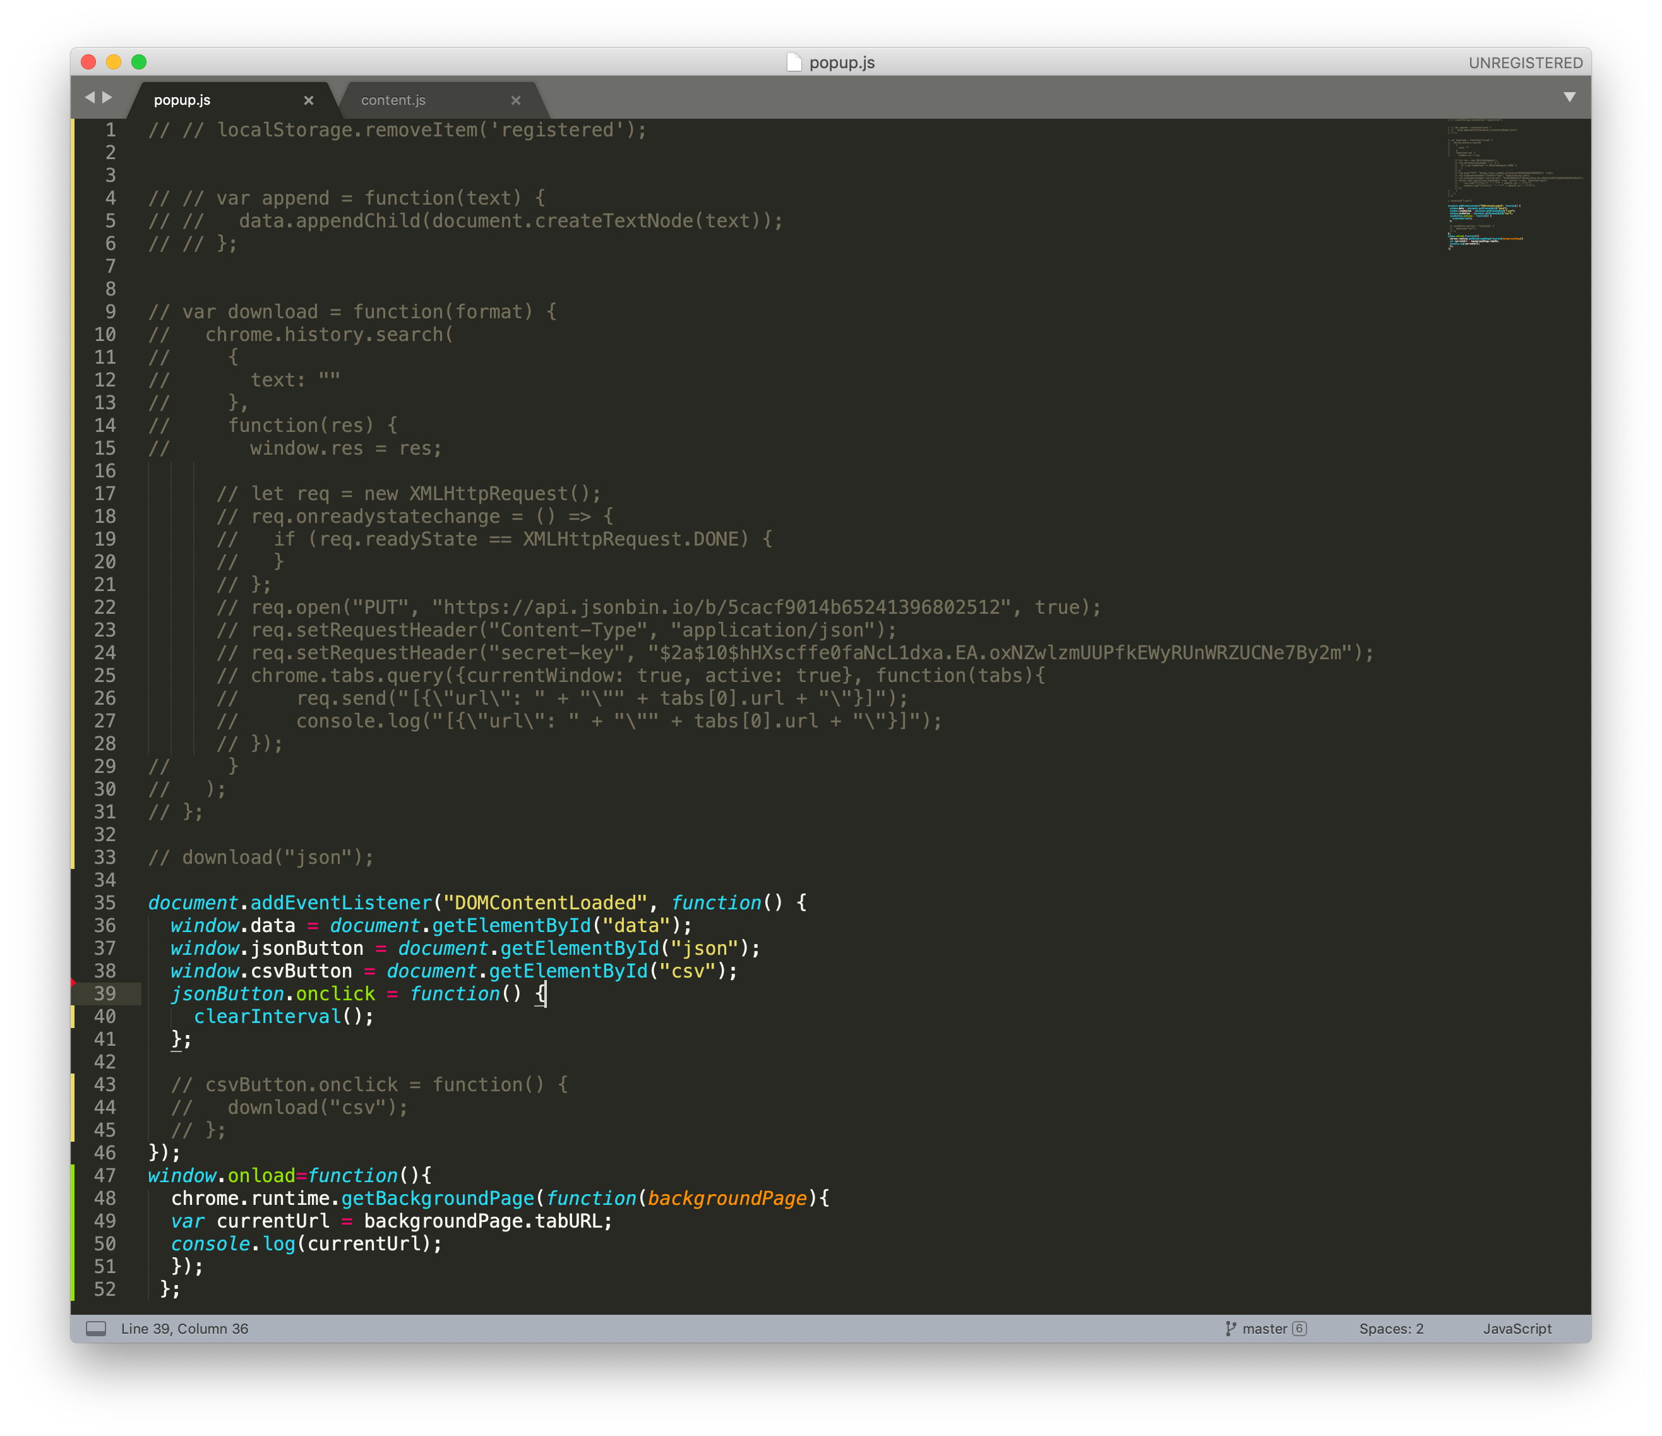Click the git branch icon next to master
This screenshot has height=1436, width=1662.
[x=1231, y=1329]
